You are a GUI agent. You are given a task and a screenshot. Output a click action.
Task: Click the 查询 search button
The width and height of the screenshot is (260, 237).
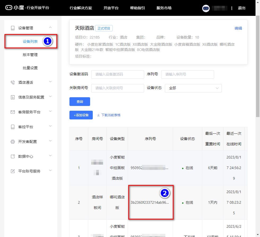(x=80, y=102)
